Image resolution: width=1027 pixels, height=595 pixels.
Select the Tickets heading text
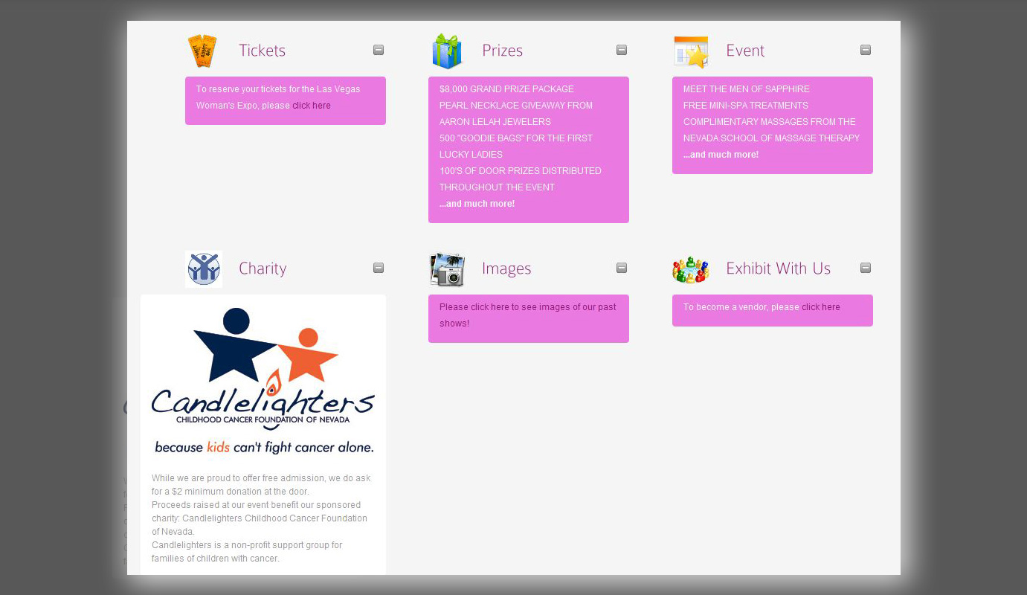pos(262,51)
